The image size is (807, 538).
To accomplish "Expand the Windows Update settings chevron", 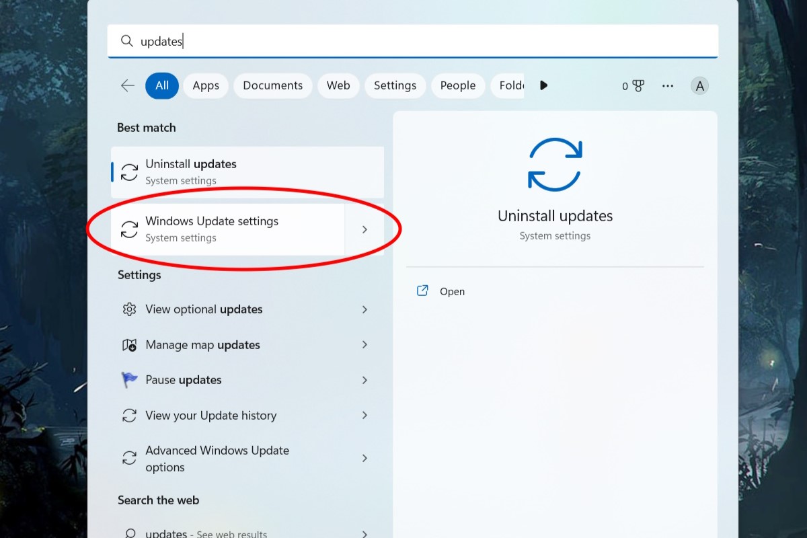I will click(x=364, y=229).
